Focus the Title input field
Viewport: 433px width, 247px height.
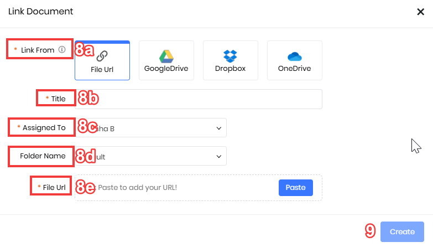(199, 99)
